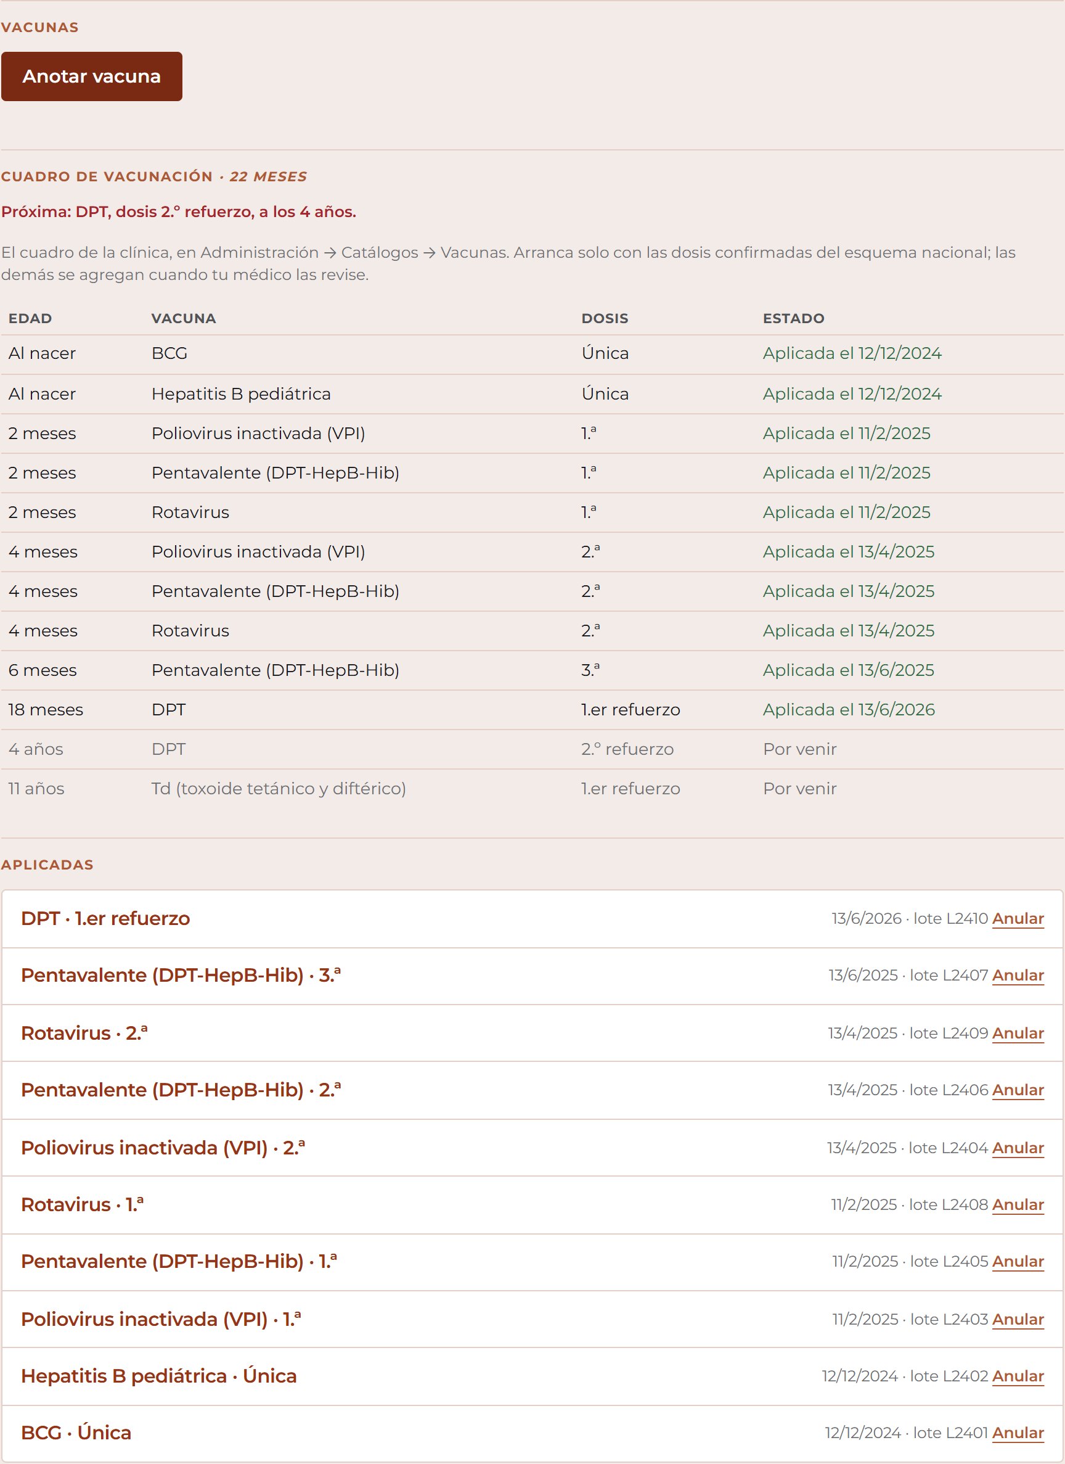Anular the Poliovirus inactivada 2.ª record

point(1018,1148)
